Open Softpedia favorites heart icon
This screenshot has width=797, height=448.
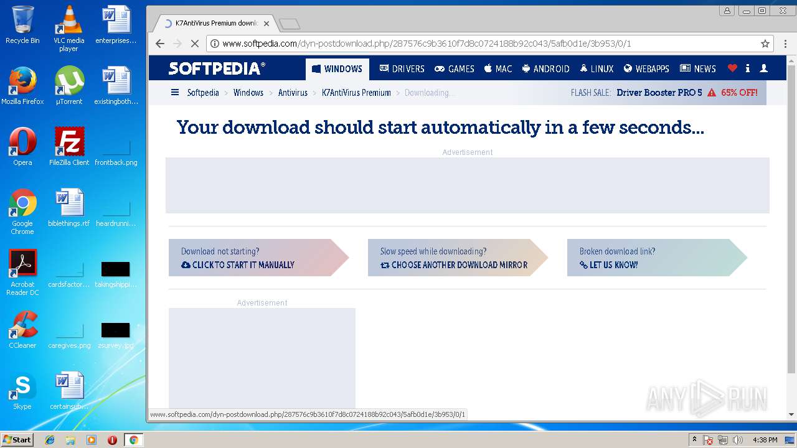tap(732, 68)
